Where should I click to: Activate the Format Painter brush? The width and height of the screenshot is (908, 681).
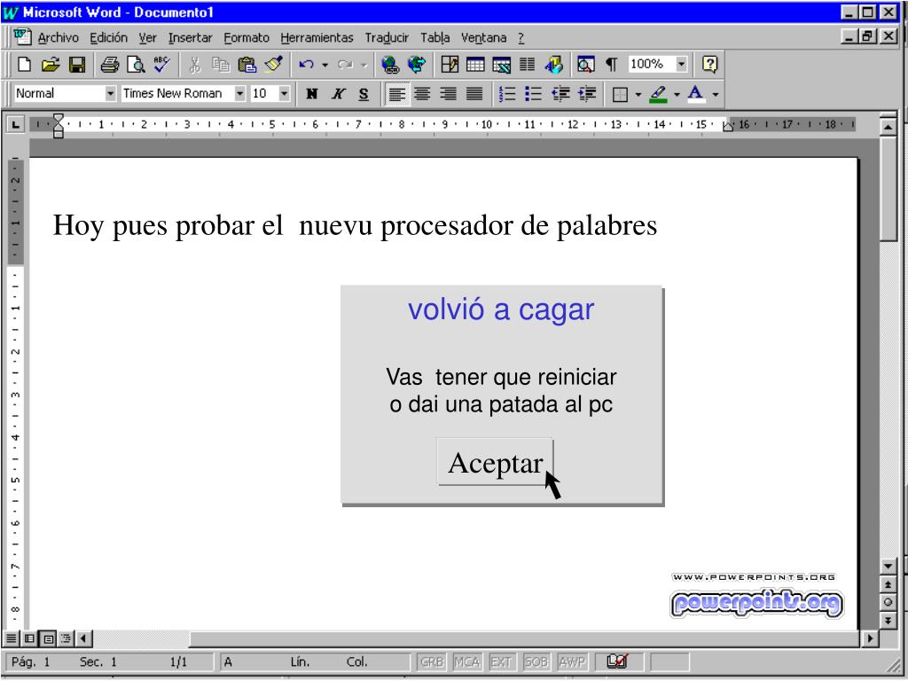point(273,64)
